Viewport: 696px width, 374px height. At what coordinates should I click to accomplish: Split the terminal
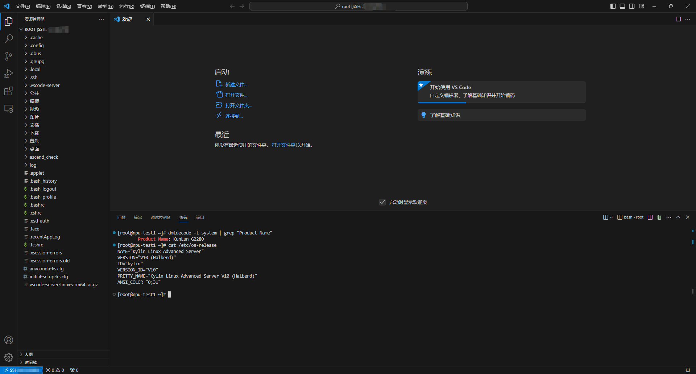pos(650,217)
